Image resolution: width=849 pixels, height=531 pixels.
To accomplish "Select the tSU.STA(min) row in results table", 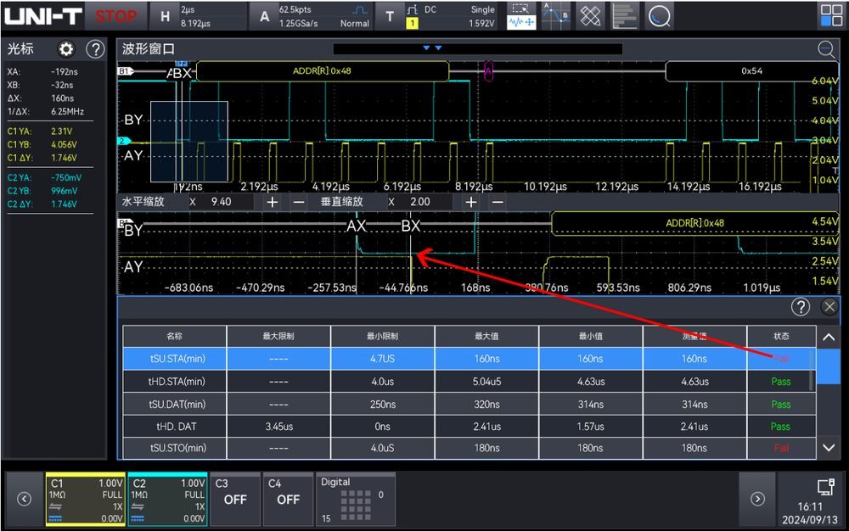I will [469, 359].
